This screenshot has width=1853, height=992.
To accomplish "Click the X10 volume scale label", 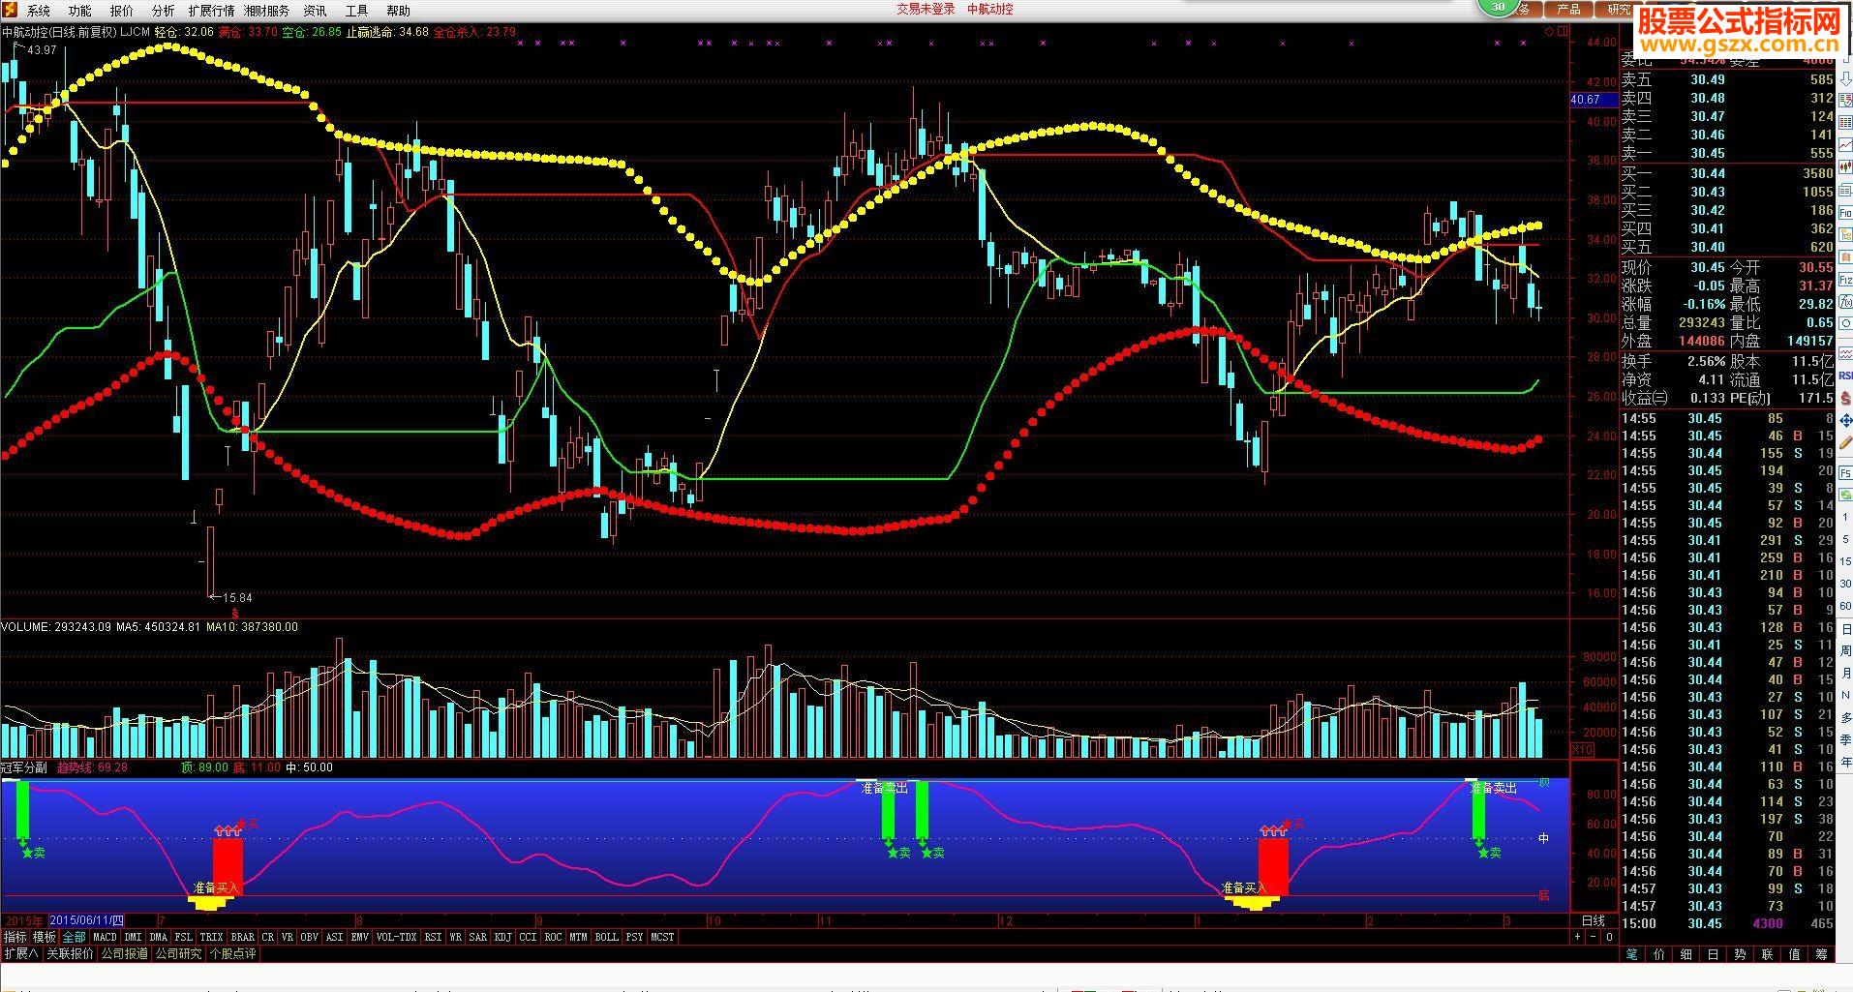I will [x=1582, y=750].
